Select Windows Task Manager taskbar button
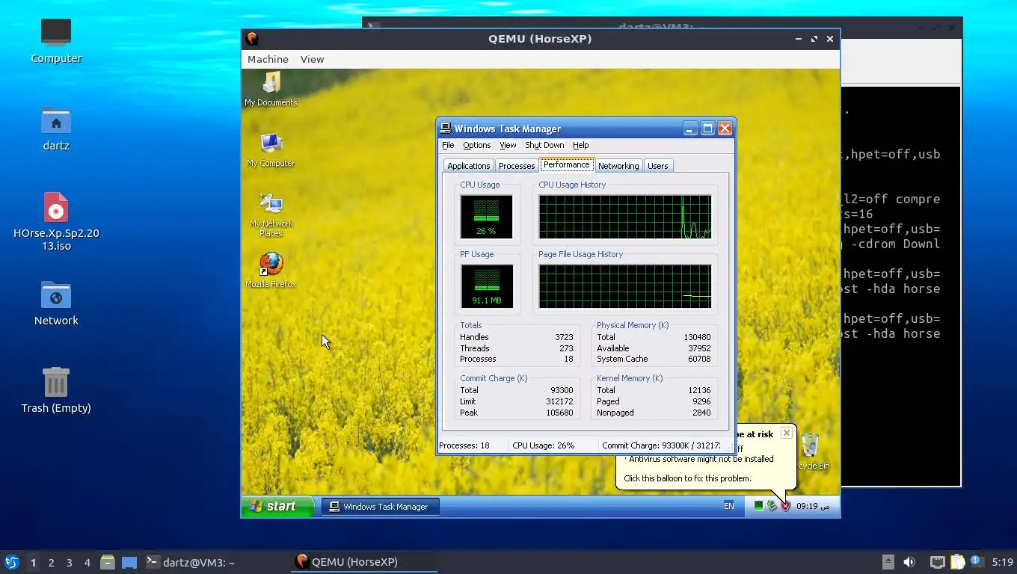Viewport: 1017px width, 574px height. 380,507
